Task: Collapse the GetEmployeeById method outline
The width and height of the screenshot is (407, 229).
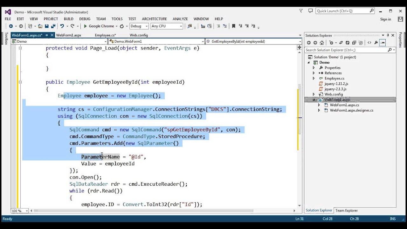Action: point(20,82)
